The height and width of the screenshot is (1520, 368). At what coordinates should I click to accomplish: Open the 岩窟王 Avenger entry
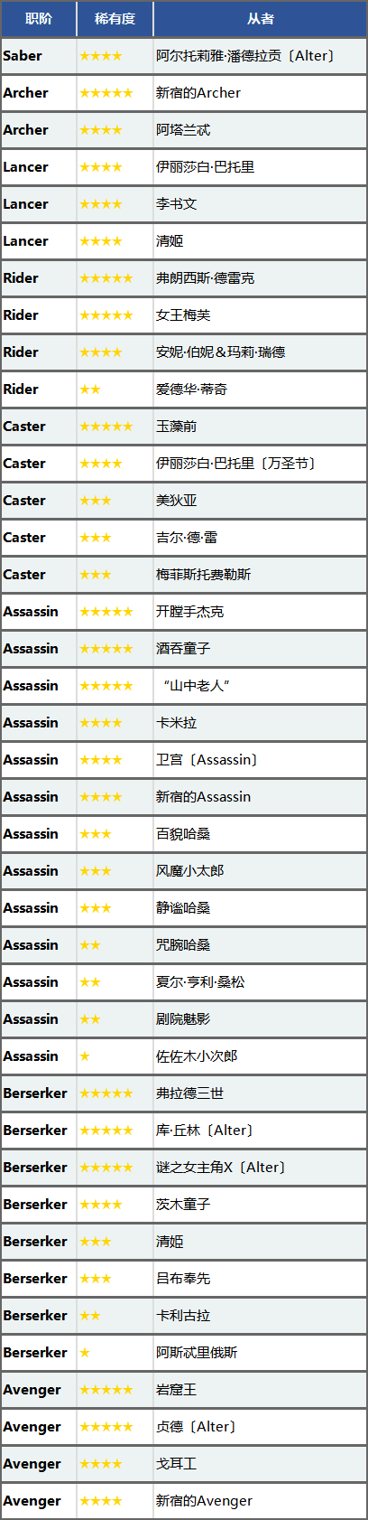coord(177,1390)
